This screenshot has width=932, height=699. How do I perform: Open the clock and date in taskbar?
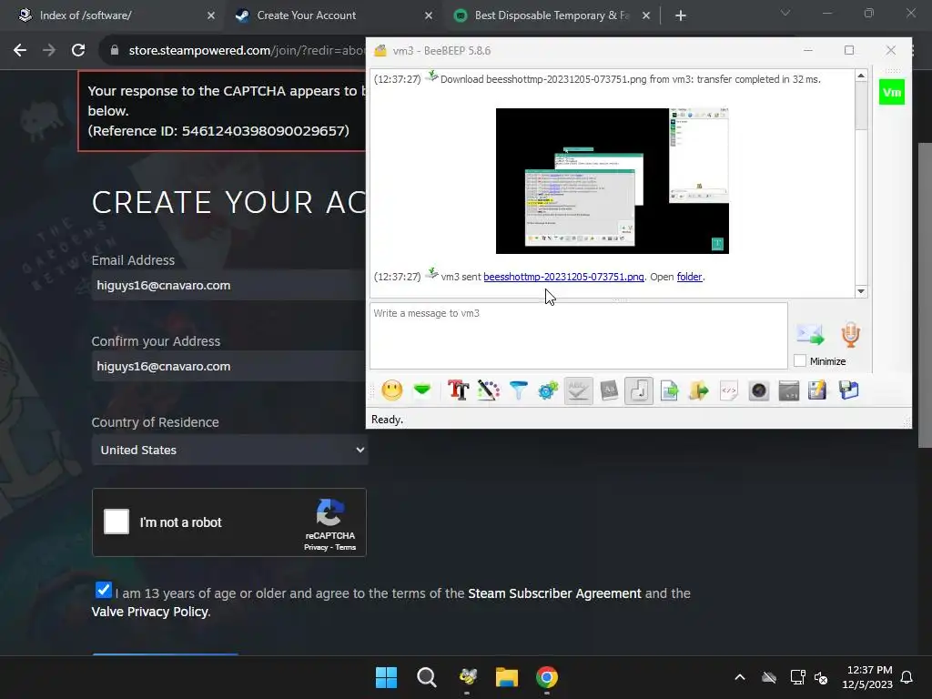867,677
